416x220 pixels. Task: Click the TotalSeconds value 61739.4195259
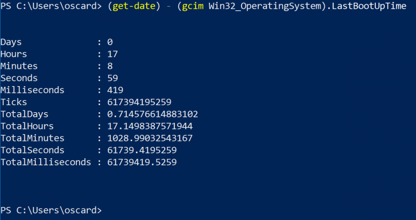(142, 151)
